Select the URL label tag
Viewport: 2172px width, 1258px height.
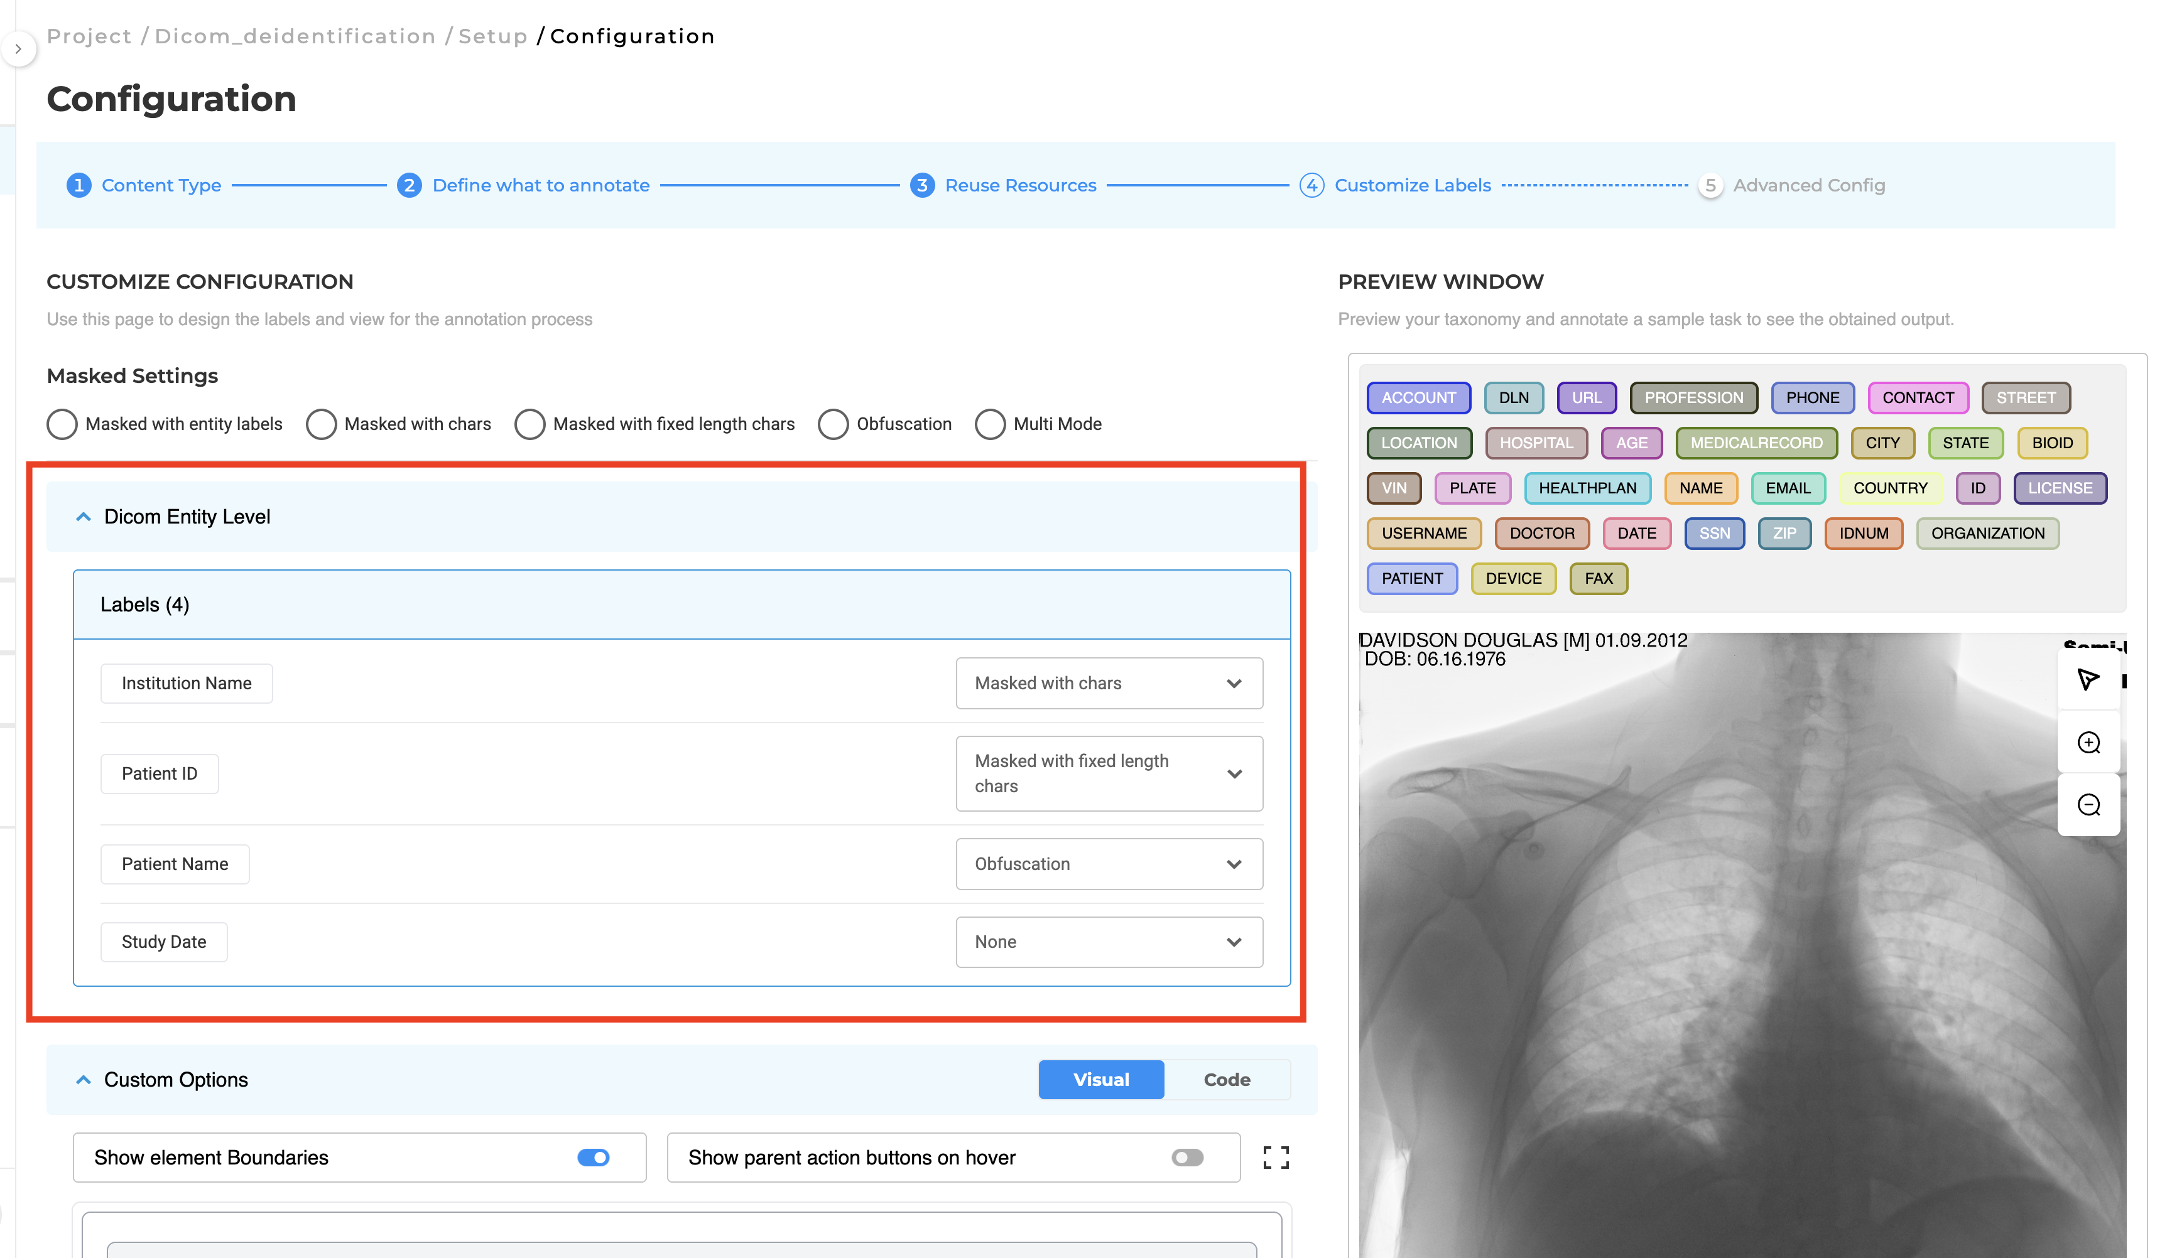[x=1586, y=398]
